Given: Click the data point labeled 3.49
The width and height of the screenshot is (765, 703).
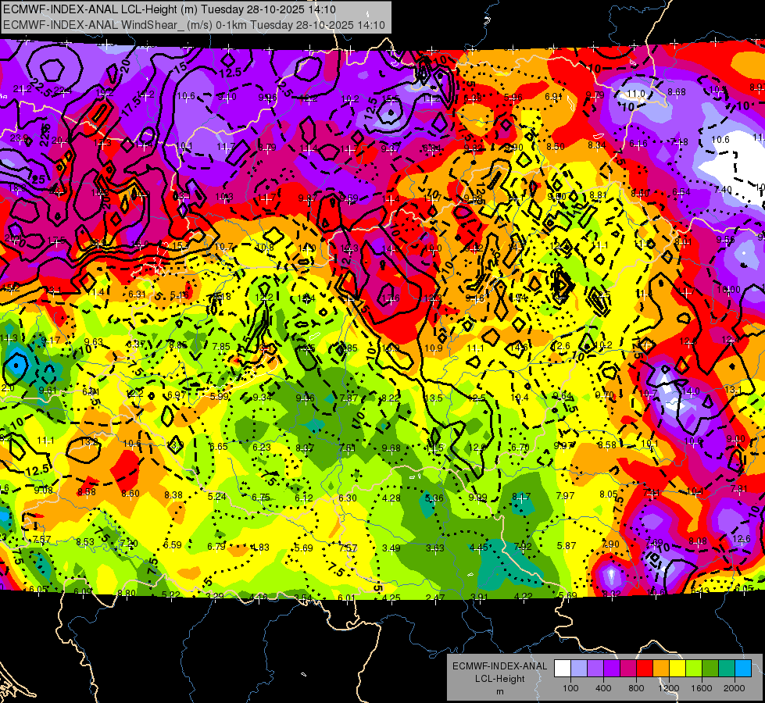Looking at the screenshot, I should coord(391,548).
